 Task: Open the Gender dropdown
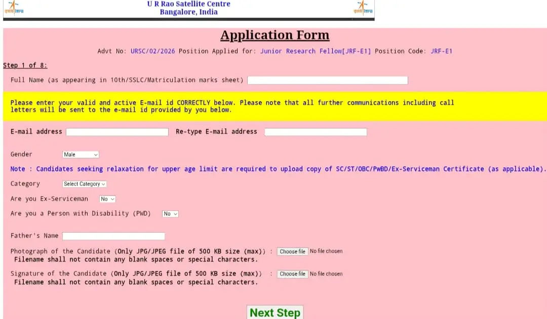(x=81, y=154)
